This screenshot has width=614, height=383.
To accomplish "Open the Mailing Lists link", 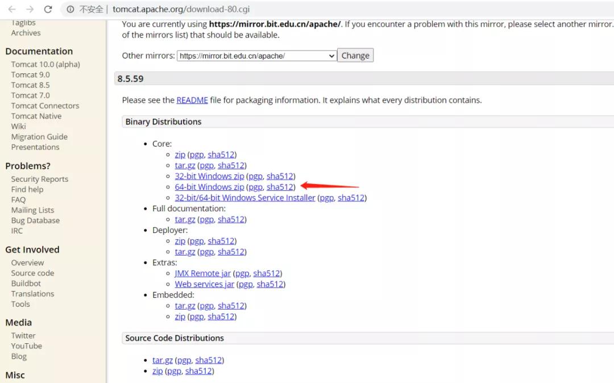I will [x=32, y=210].
